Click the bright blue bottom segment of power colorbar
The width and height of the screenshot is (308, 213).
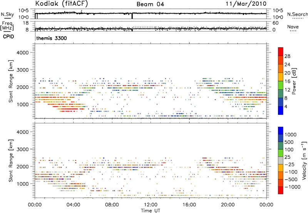(x=281, y=111)
